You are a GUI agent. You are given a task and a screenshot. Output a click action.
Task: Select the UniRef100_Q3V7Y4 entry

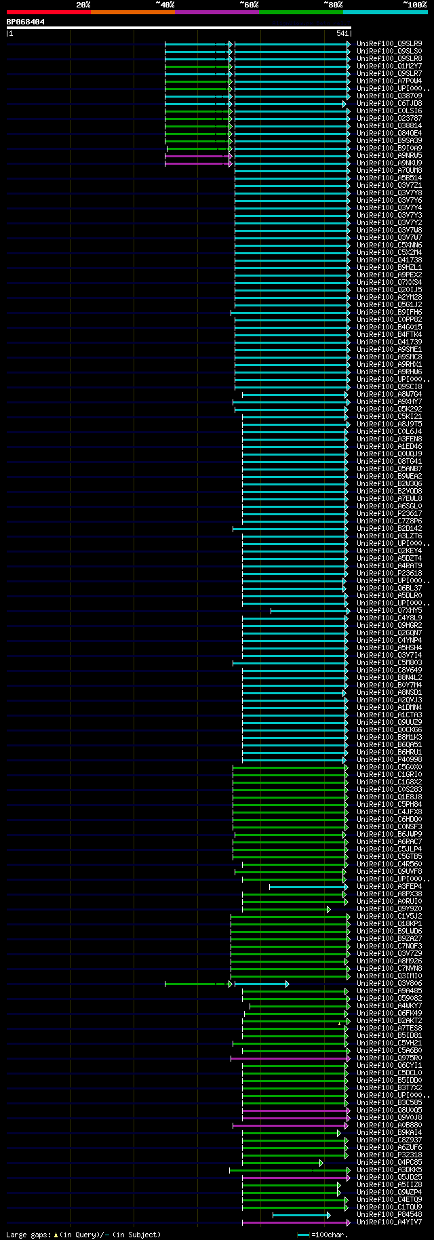[x=389, y=208]
